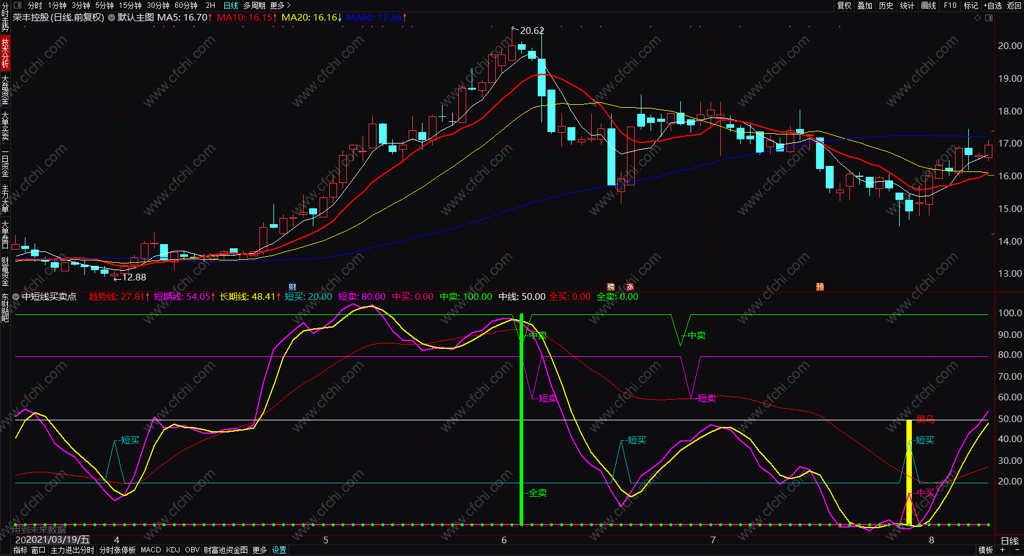Select the 分时 timeline tab

pos(35,5)
